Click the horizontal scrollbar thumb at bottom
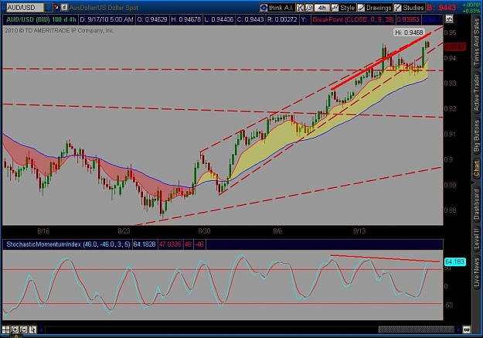The height and width of the screenshot is (338, 483). (x=417, y=329)
